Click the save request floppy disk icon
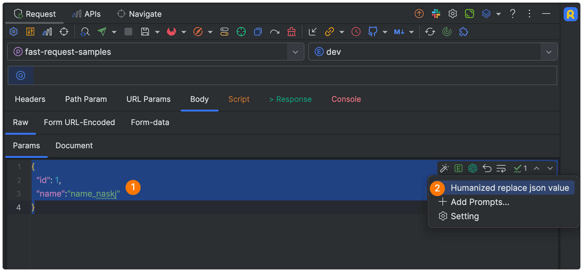 pos(145,32)
